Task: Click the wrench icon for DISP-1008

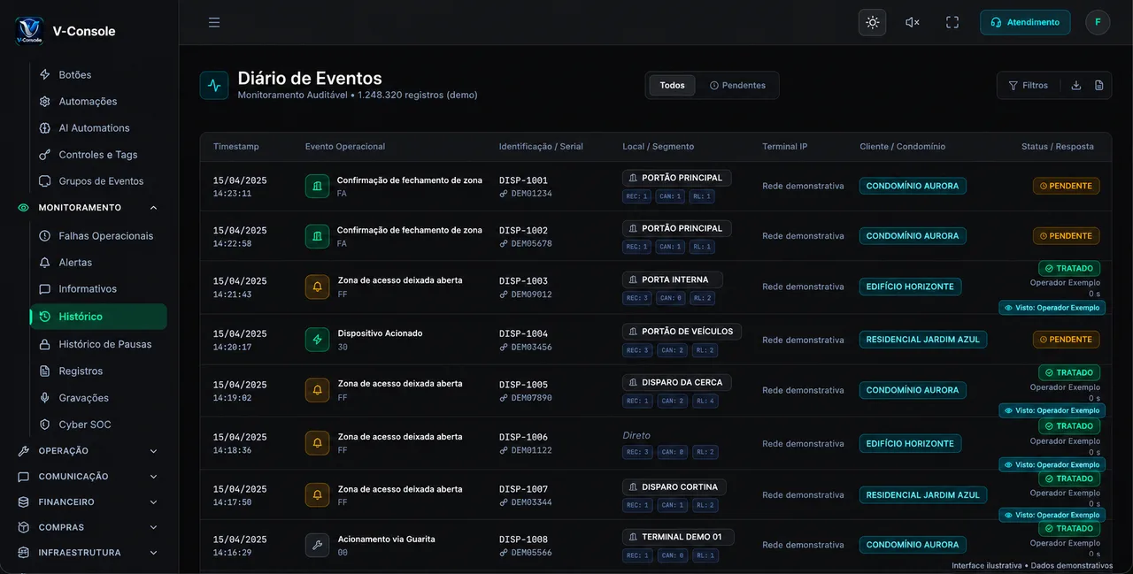Action: (317, 545)
